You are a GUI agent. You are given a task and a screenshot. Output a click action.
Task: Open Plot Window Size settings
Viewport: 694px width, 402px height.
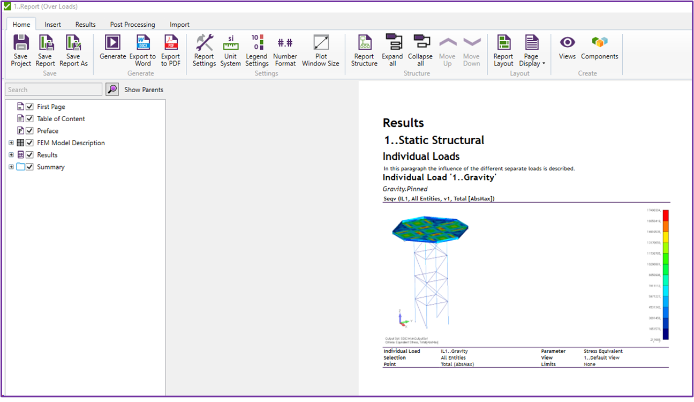(x=321, y=42)
